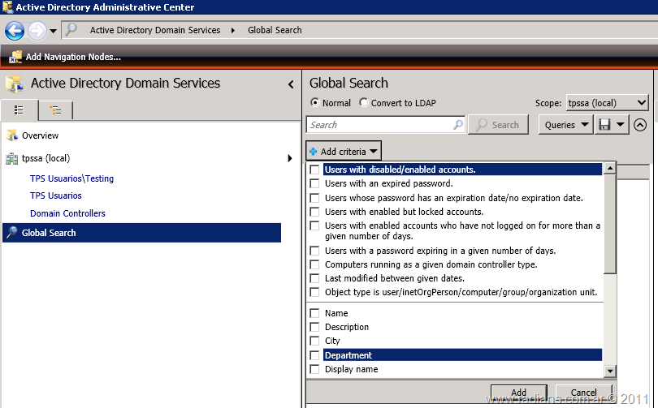Screen dimensions: 658x408
Task: Click the search magnifier icon in search box
Action: [458, 125]
